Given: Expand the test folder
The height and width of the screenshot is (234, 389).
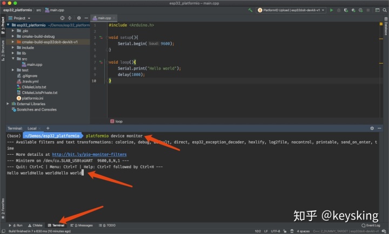Looking at the screenshot, I should tap(13, 70).
